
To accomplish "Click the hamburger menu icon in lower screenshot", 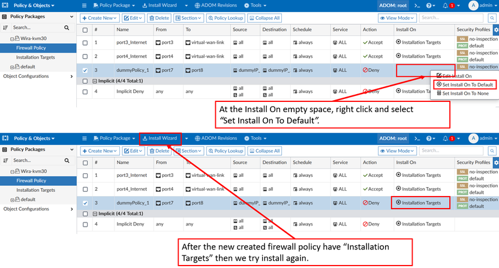I will coord(85,138).
